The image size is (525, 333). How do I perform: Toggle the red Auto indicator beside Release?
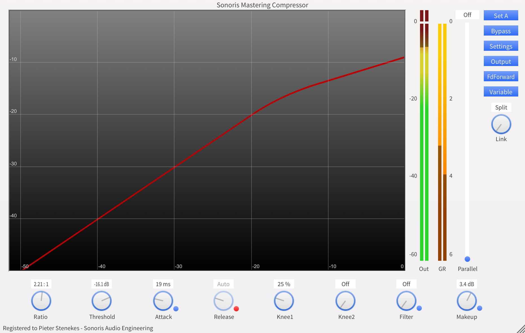pos(237,309)
